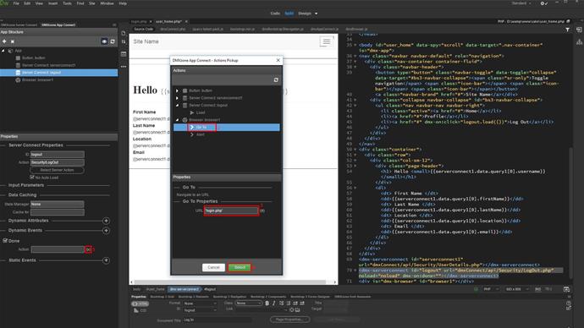
Task: Expand Server Connect serverconnect1 in Actions tree
Action: tap(177, 98)
